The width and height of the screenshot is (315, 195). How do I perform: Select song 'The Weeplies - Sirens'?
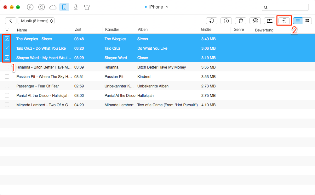tap(34, 39)
